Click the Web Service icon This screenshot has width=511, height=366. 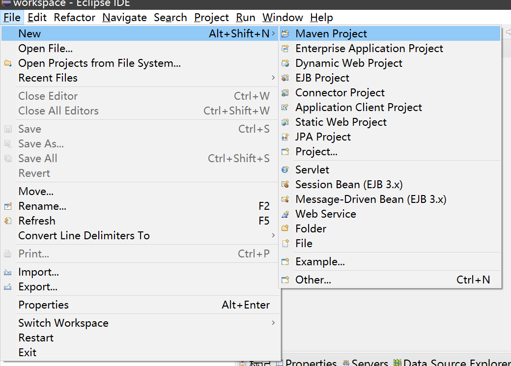pyautogui.click(x=285, y=214)
